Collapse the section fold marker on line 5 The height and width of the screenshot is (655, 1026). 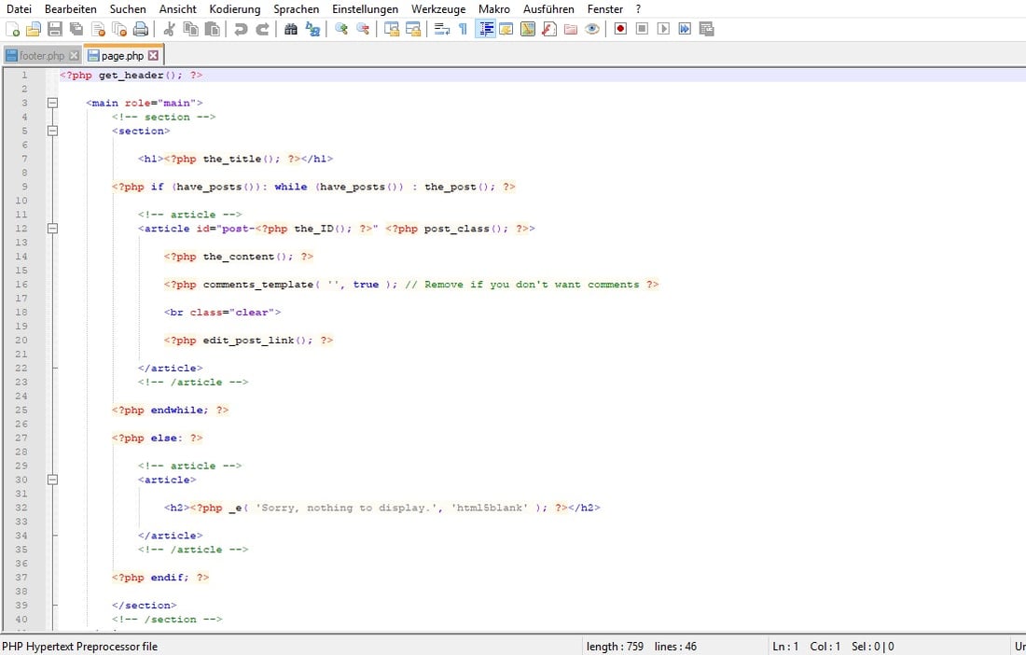pyautogui.click(x=52, y=131)
